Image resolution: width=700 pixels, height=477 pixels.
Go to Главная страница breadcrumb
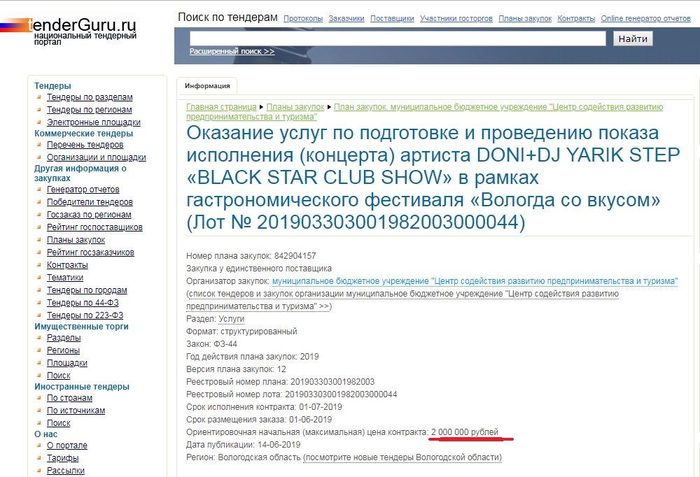coord(221,107)
